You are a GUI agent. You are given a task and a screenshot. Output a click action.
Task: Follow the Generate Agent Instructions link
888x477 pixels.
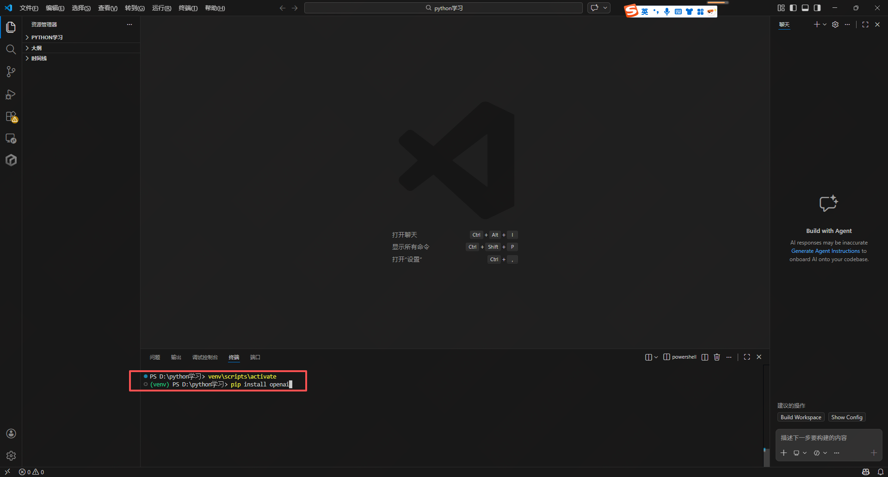pyautogui.click(x=826, y=251)
